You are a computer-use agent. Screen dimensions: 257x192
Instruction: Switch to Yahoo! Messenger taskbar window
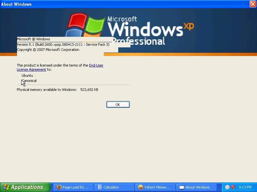[155, 187]
